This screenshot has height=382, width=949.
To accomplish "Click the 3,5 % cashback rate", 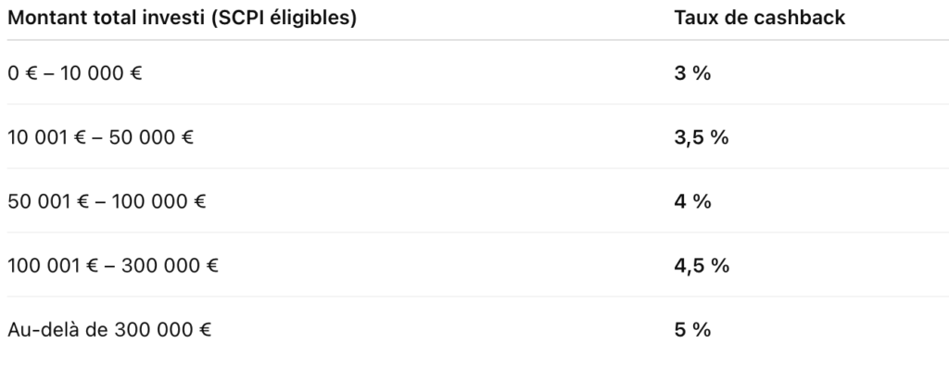I will 702,137.
